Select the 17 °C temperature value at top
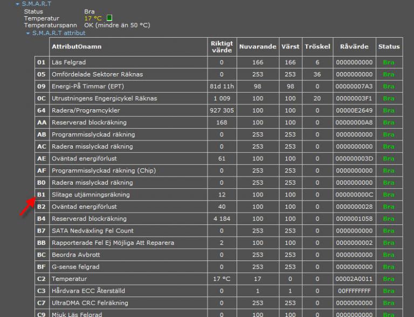The image size is (414, 317). click(x=93, y=18)
